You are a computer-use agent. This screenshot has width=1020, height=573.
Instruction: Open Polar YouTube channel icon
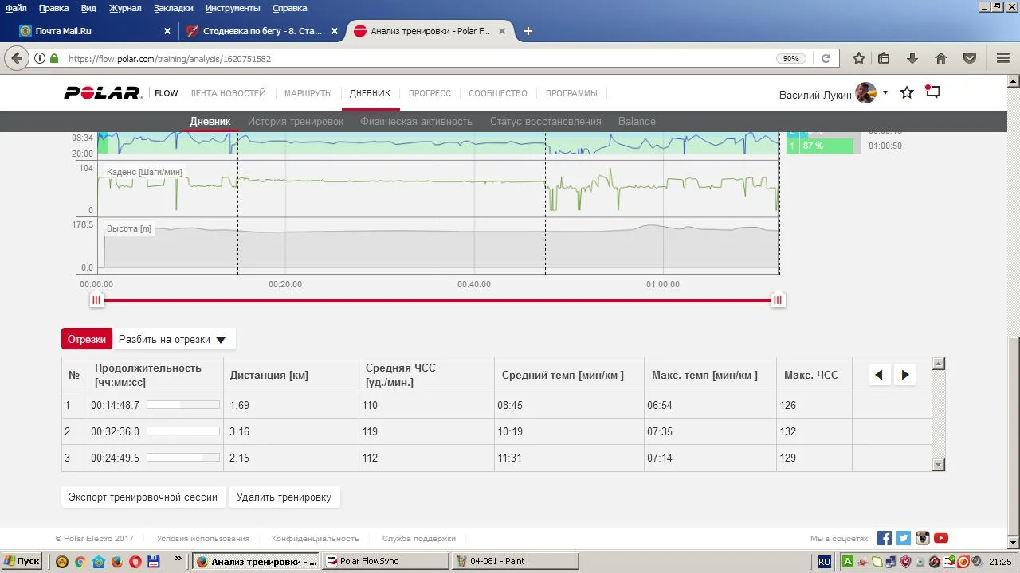point(941,538)
